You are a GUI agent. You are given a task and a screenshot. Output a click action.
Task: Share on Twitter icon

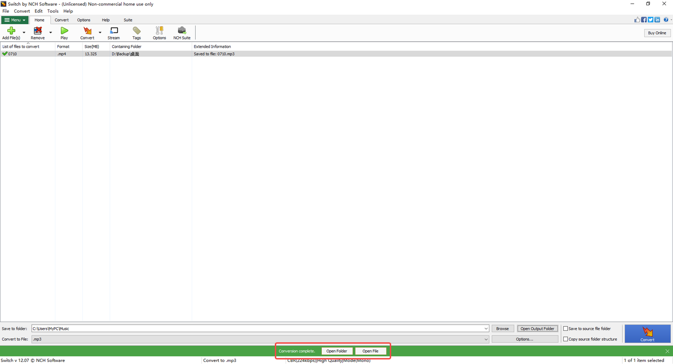tap(651, 19)
